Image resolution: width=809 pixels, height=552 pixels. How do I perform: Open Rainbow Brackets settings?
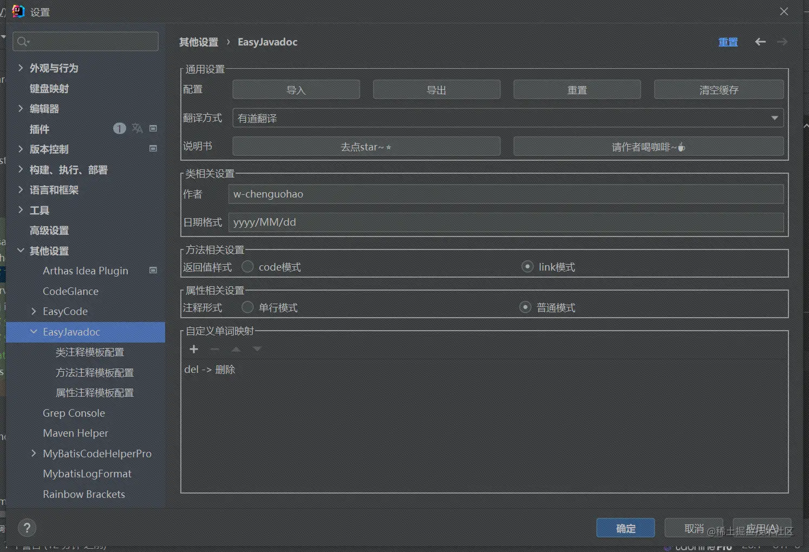point(84,494)
